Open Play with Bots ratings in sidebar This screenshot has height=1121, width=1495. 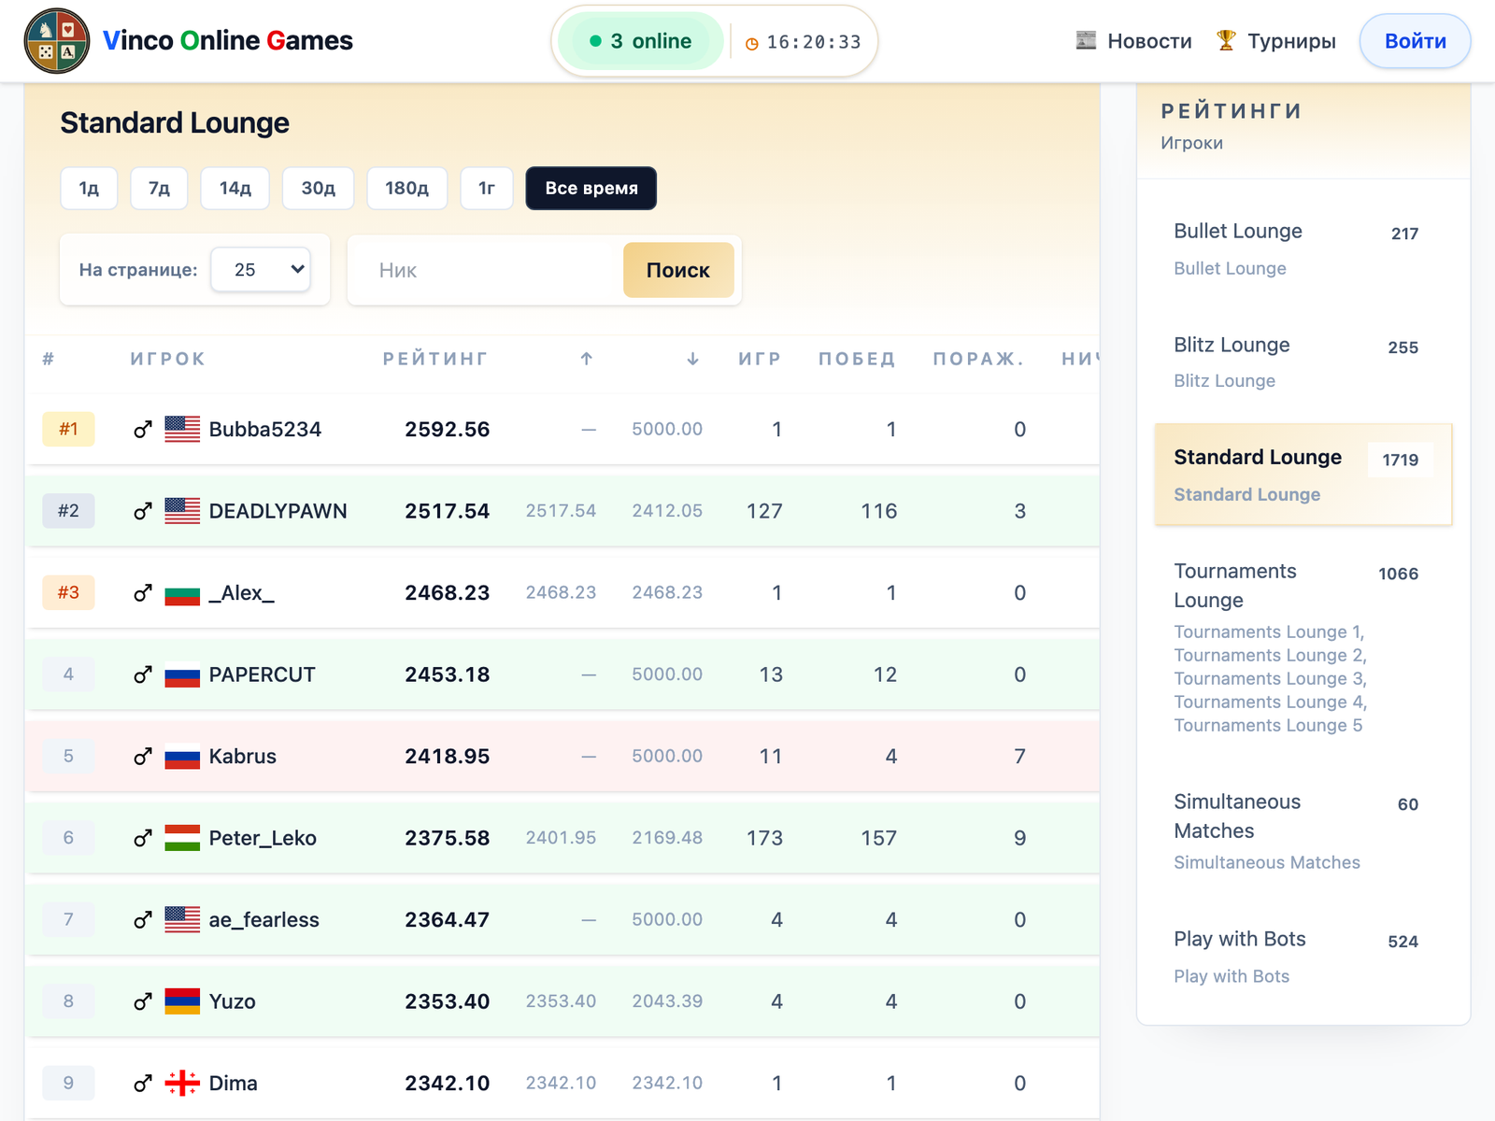[1303, 958]
